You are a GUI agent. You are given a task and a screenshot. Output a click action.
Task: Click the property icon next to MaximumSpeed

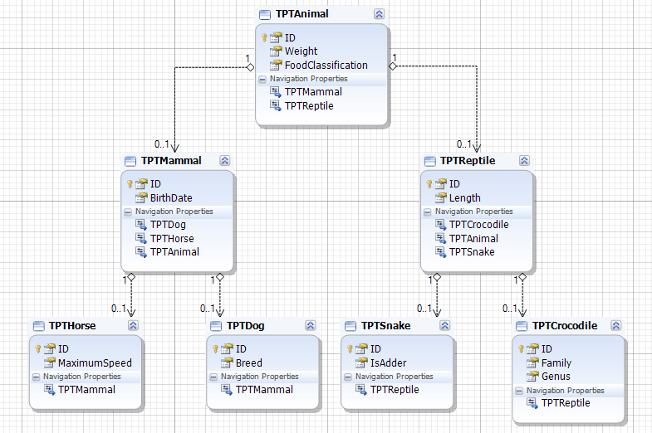pyautogui.click(x=50, y=362)
